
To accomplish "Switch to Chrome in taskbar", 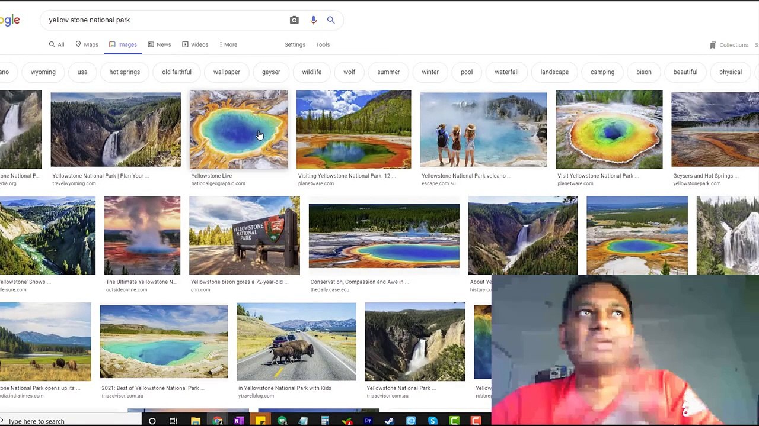I will (x=217, y=421).
